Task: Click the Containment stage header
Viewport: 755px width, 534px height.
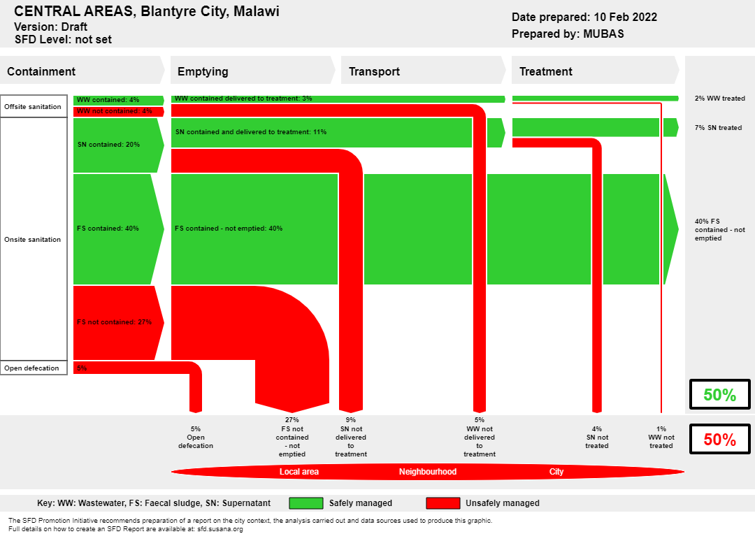Action: 82,71
